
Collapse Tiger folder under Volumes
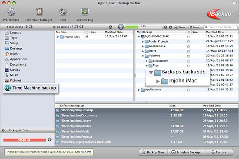point(146,66)
